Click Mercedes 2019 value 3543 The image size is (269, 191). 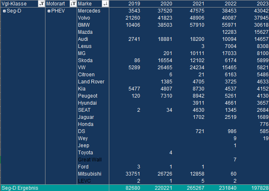pyautogui.click(x=134, y=11)
